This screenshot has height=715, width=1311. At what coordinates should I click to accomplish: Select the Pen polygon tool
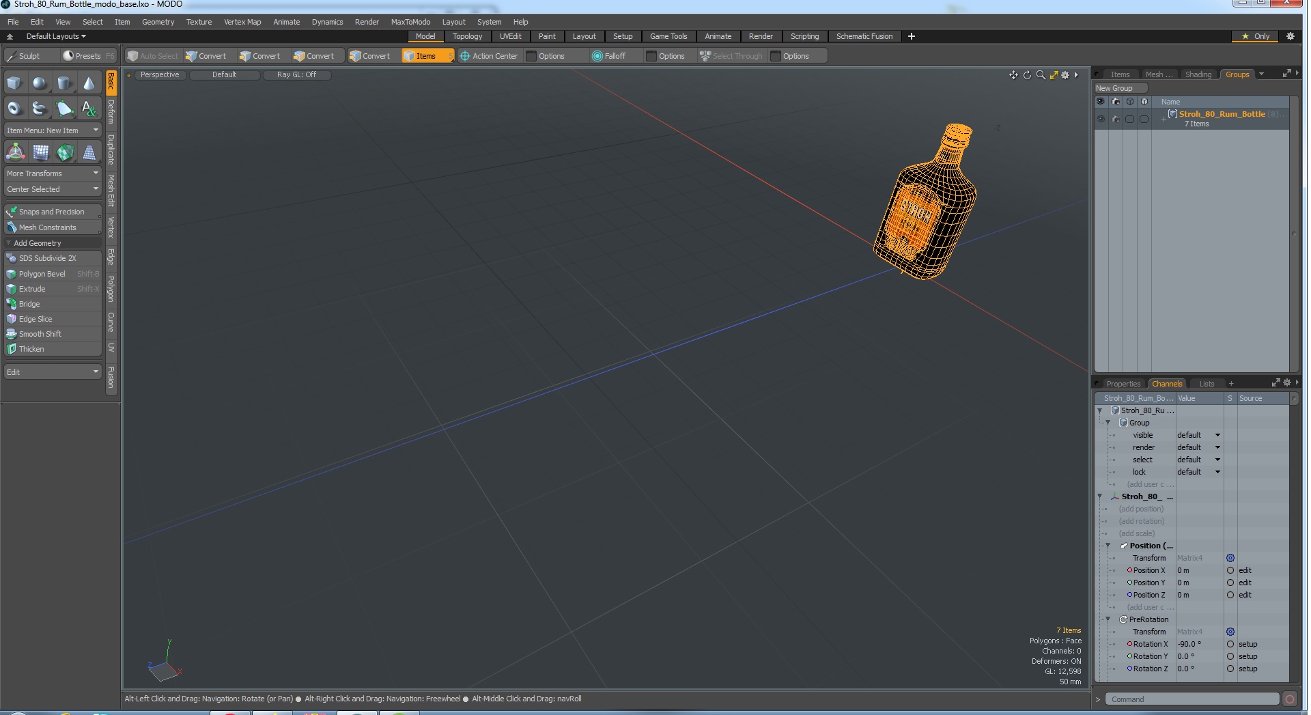pos(64,108)
